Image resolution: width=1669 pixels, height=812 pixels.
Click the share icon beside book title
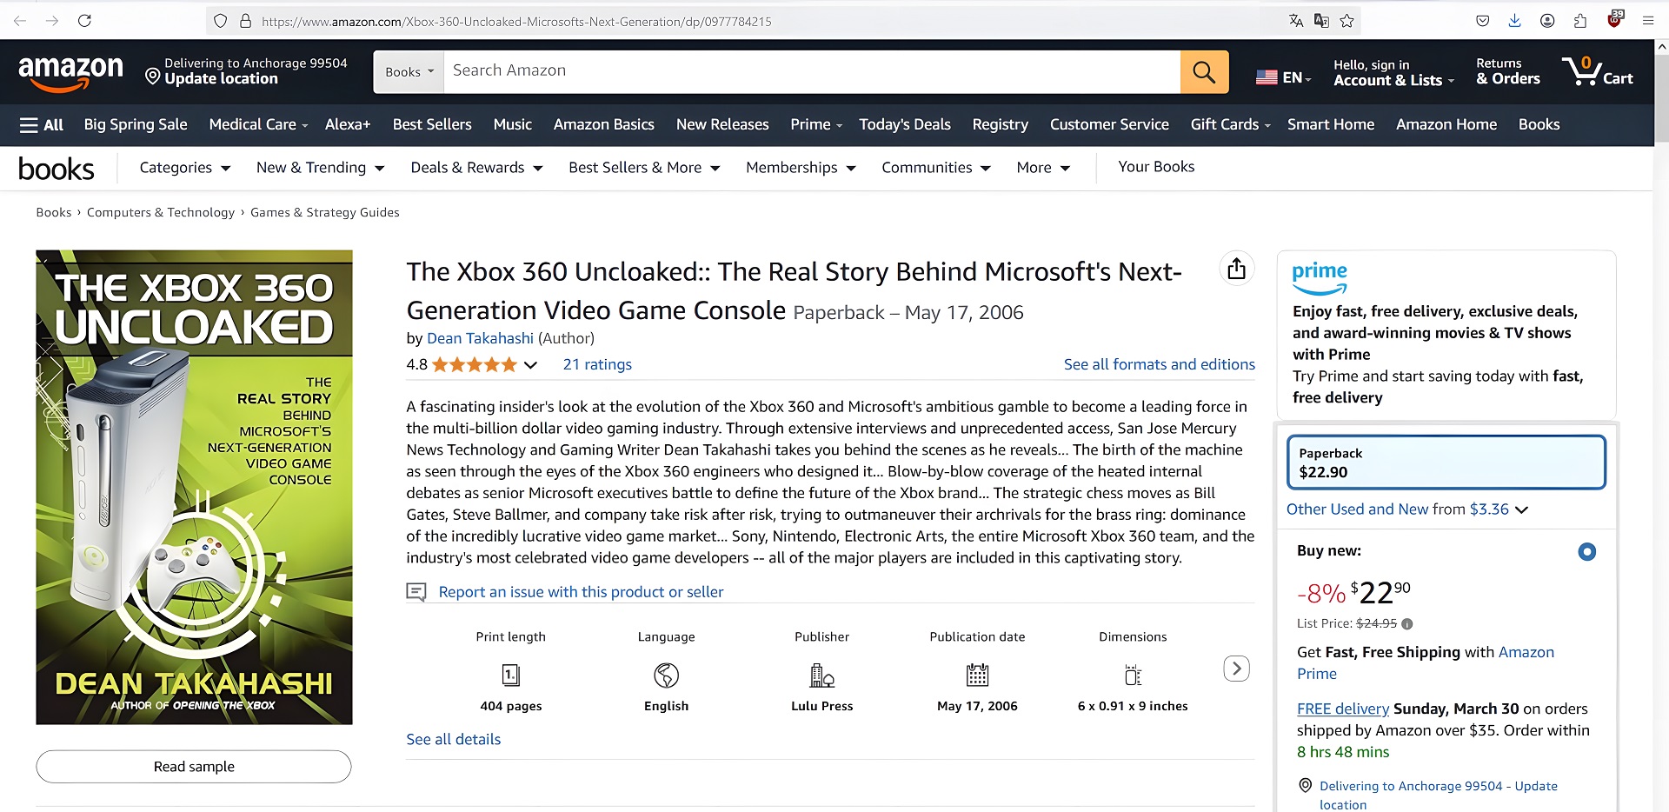click(x=1236, y=270)
